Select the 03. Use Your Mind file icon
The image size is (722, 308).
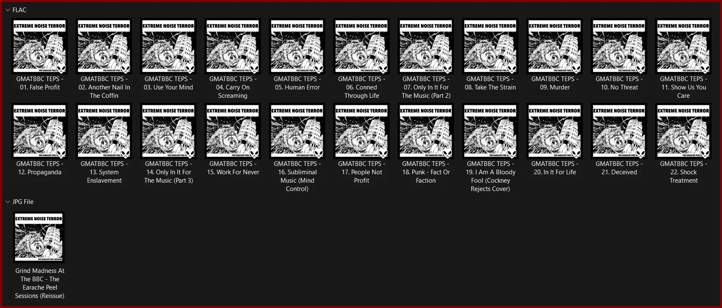(168, 46)
